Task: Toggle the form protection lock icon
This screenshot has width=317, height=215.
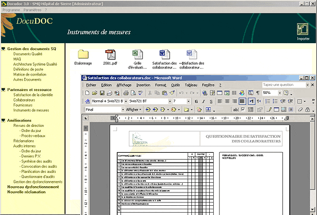Action: (x=308, y=110)
